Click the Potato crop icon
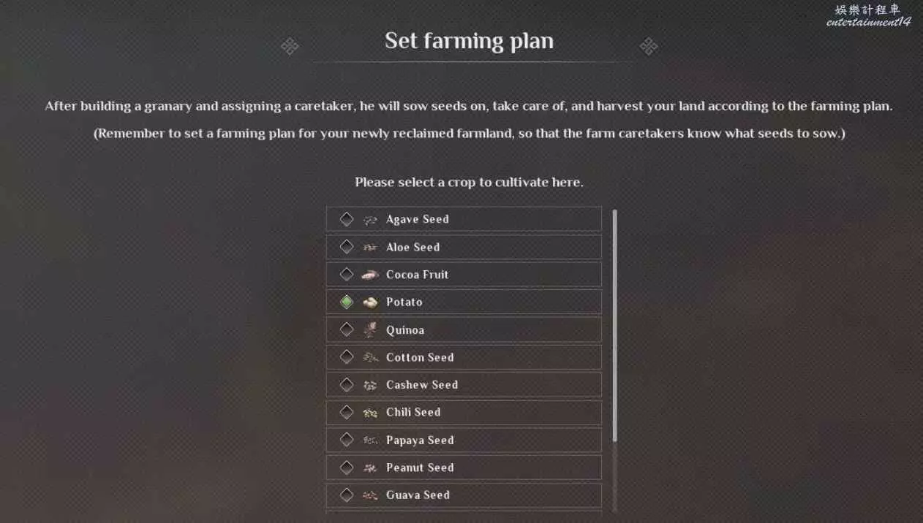923x523 pixels. click(370, 302)
